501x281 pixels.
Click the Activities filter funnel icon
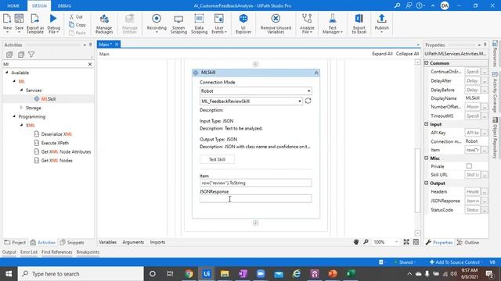pos(31,55)
